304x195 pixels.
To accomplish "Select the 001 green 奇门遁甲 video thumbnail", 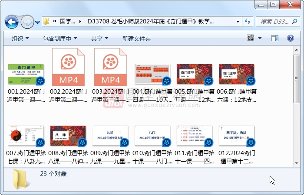I will 26,74.
